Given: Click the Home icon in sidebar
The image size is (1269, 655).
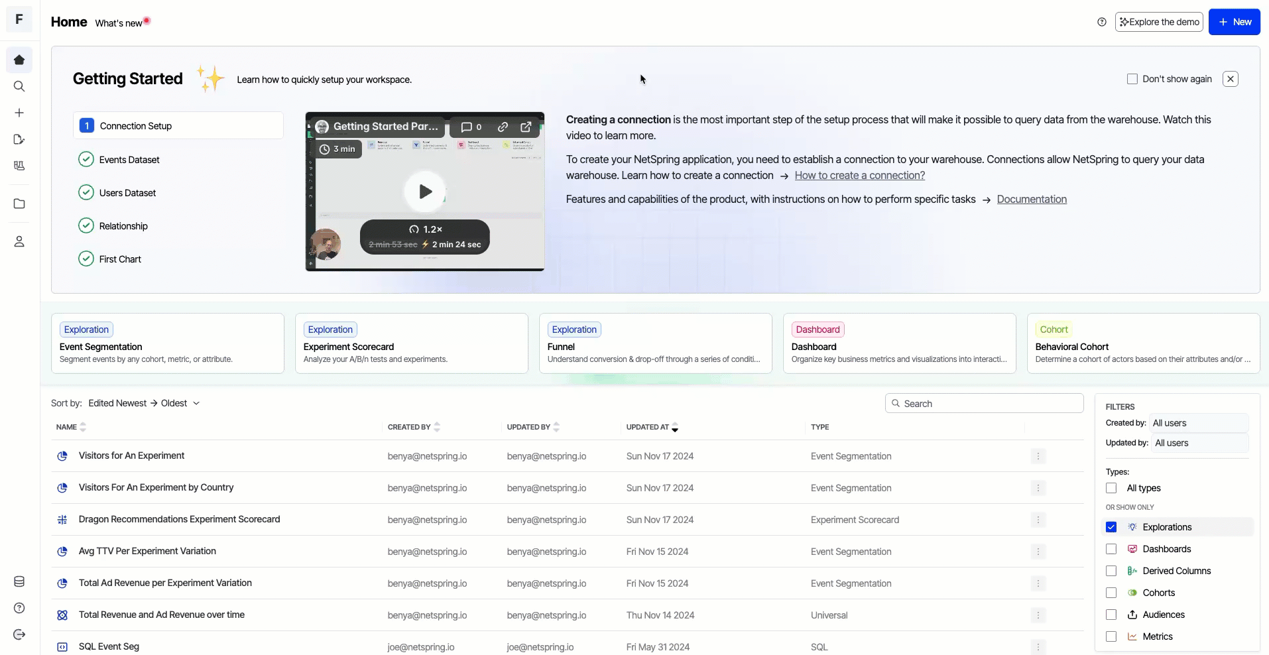Looking at the screenshot, I should (x=19, y=60).
